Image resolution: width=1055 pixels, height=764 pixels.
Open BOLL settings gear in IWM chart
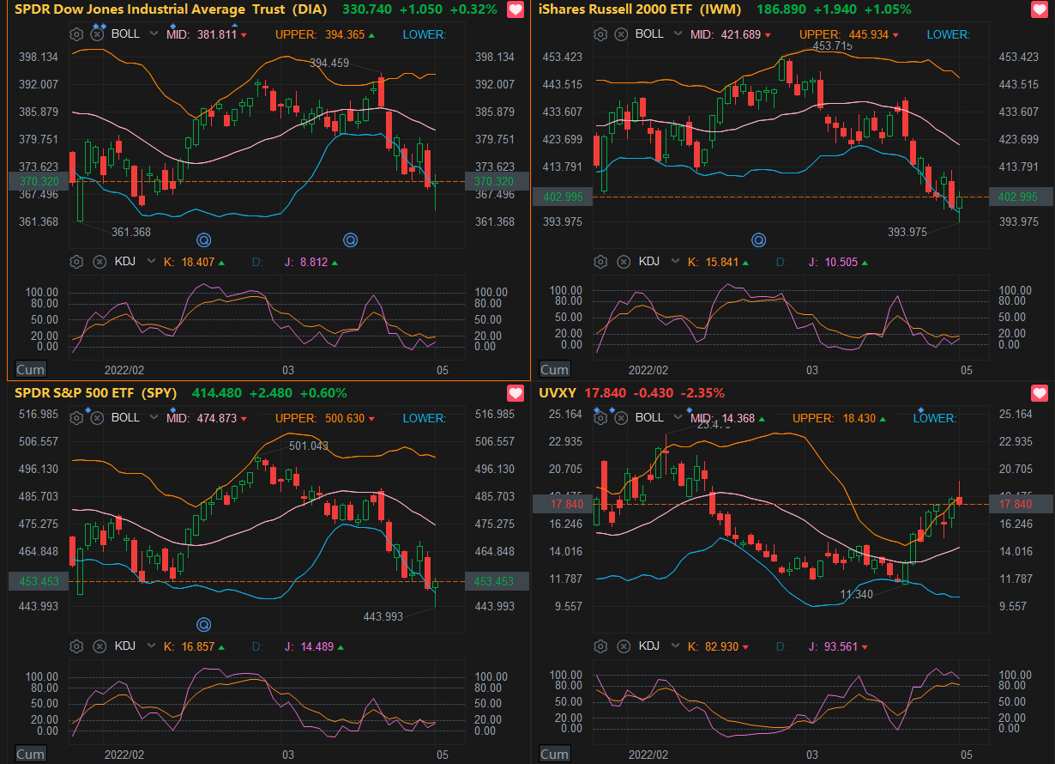point(600,34)
